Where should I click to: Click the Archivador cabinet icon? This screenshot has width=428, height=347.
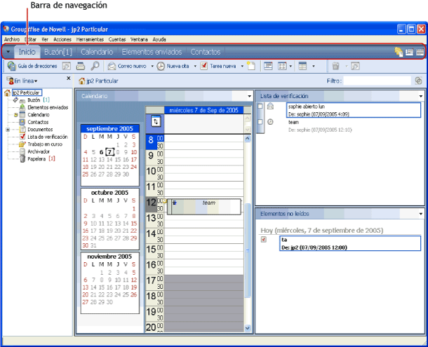tap(22, 151)
